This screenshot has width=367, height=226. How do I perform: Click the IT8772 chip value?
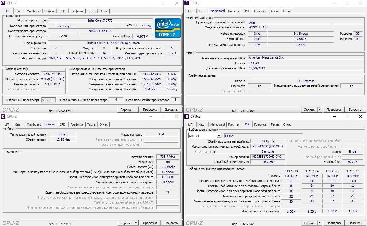coord(301,45)
